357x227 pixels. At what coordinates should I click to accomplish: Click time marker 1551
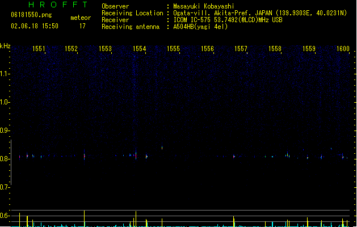pos(39,49)
